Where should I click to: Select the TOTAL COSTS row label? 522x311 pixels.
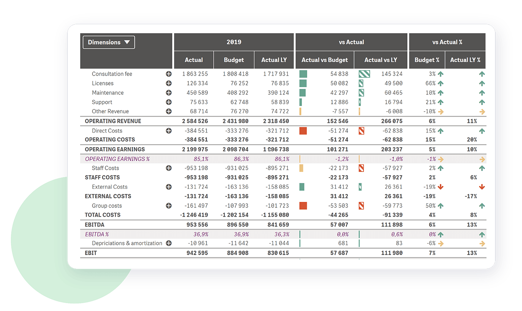point(103,215)
